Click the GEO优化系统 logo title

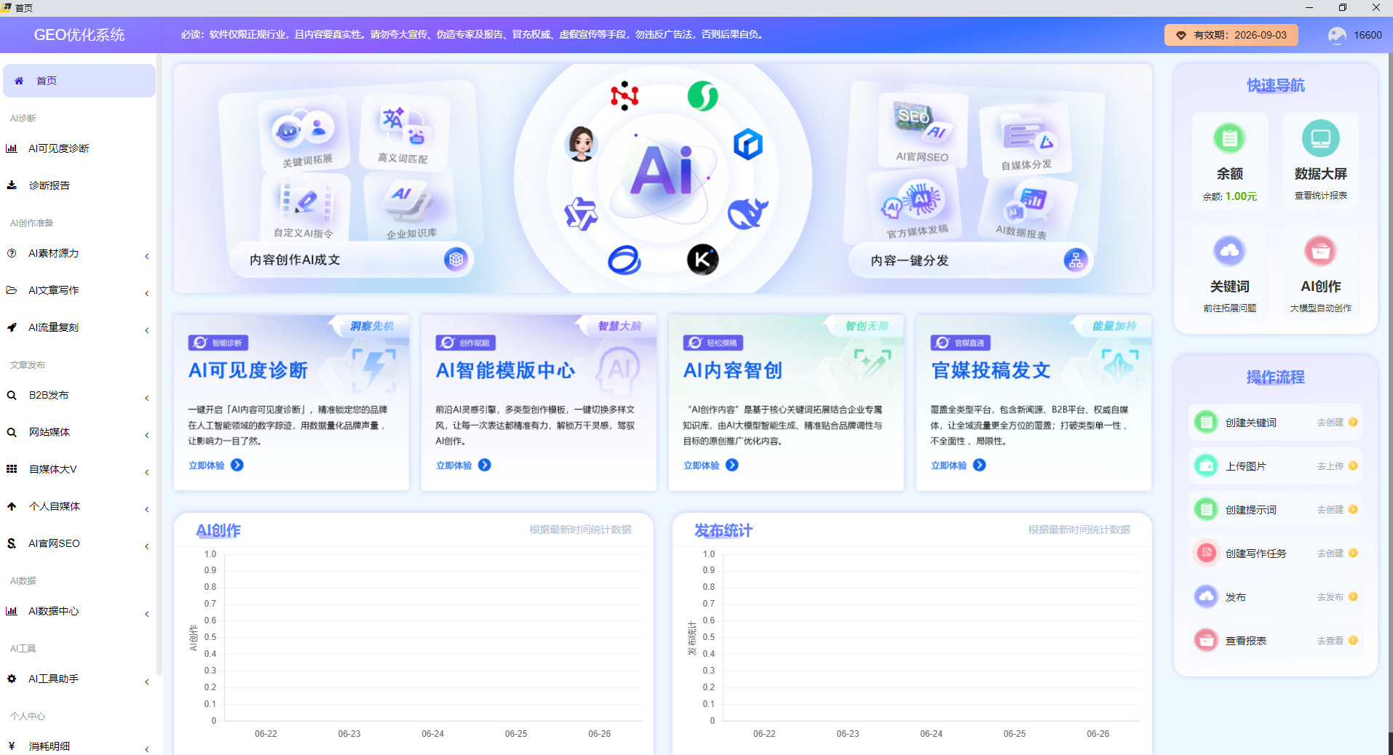coord(79,35)
